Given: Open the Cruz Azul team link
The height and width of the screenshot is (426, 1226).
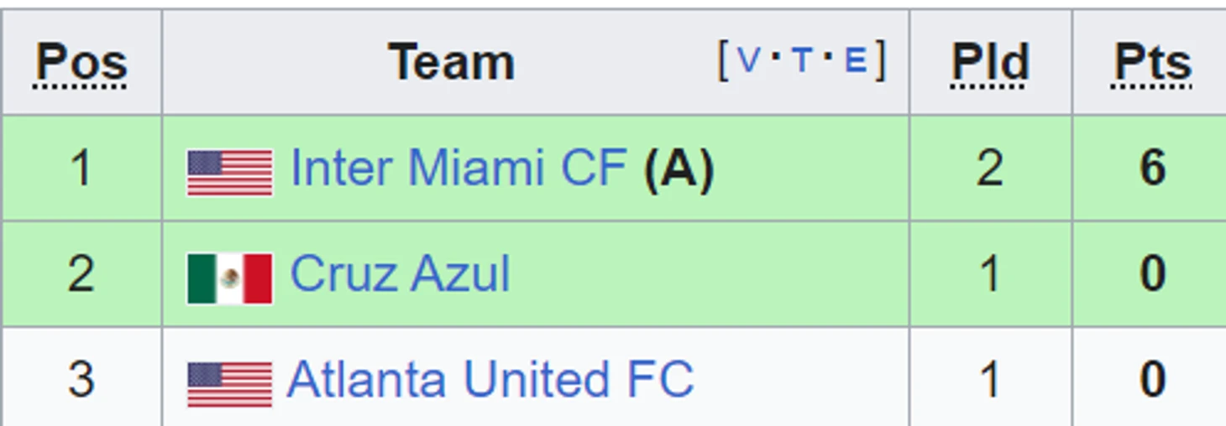Looking at the screenshot, I should (x=400, y=273).
